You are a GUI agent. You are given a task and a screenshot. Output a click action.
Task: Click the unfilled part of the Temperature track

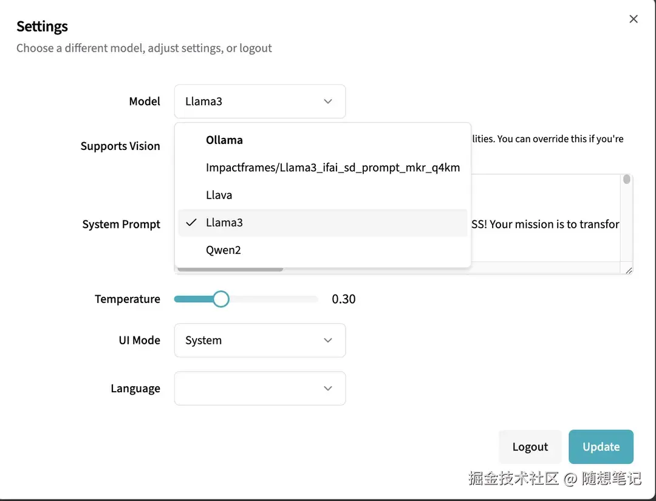(273, 299)
